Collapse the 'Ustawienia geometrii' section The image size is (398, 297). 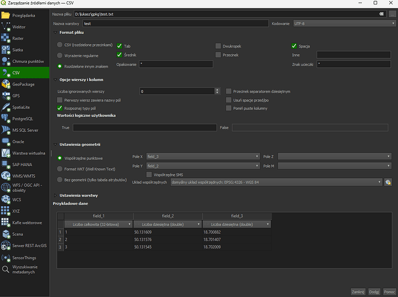tap(56, 144)
